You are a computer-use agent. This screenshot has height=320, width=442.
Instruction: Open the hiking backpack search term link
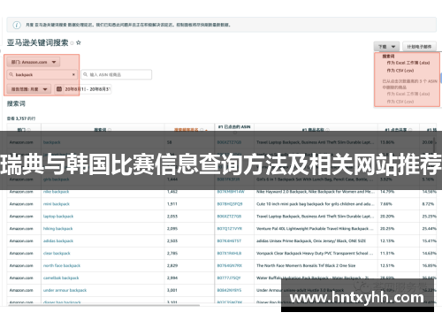point(57,229)
